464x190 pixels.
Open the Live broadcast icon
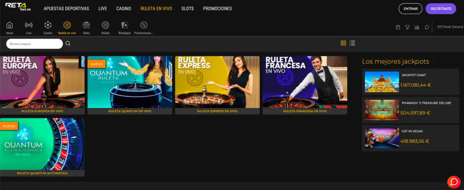point(29,25)
